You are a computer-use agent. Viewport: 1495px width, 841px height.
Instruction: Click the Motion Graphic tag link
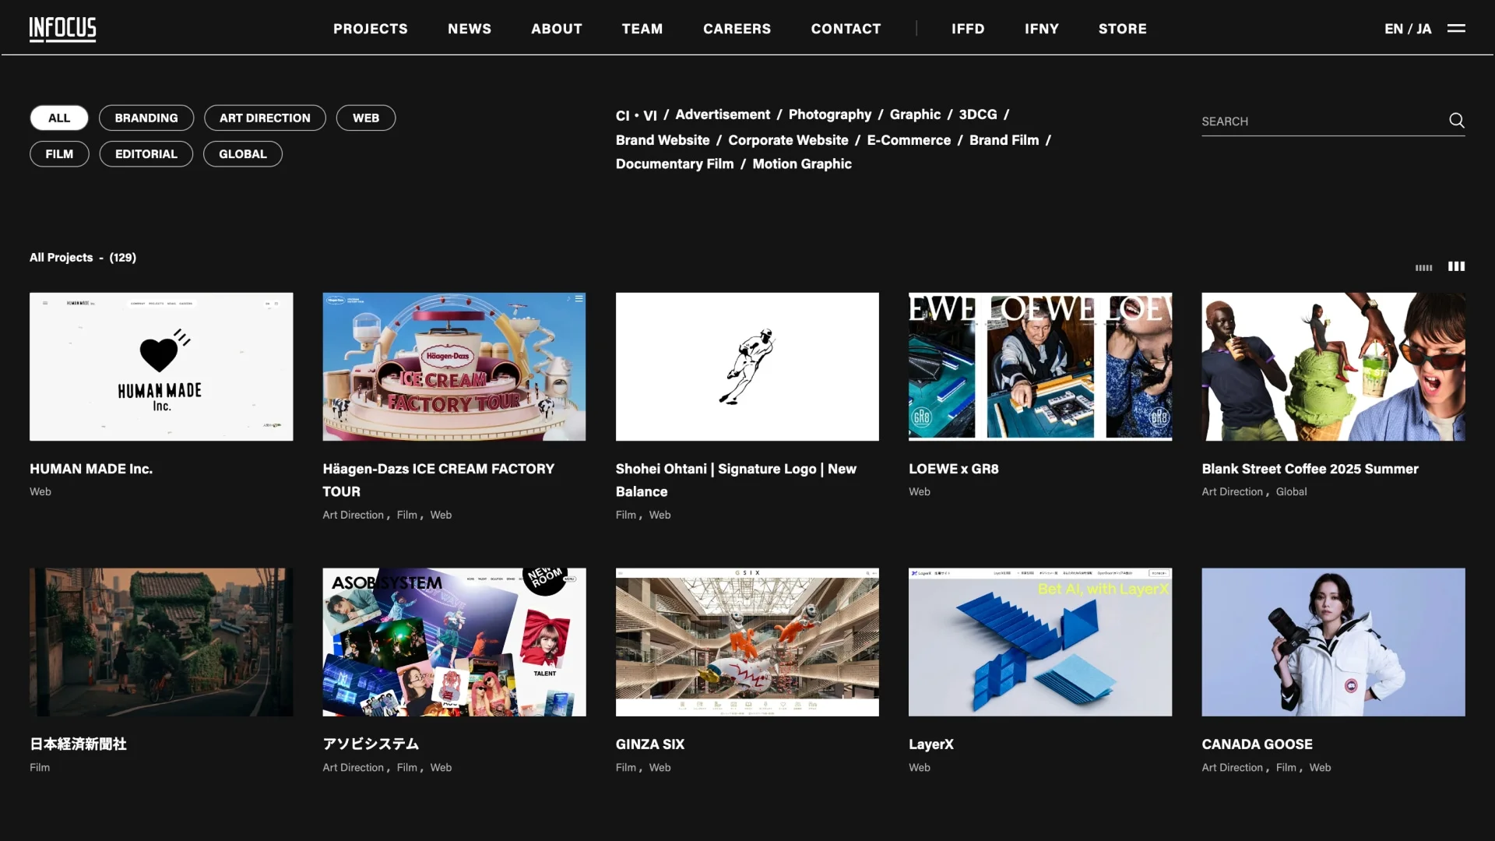click(x=801, y=164)
